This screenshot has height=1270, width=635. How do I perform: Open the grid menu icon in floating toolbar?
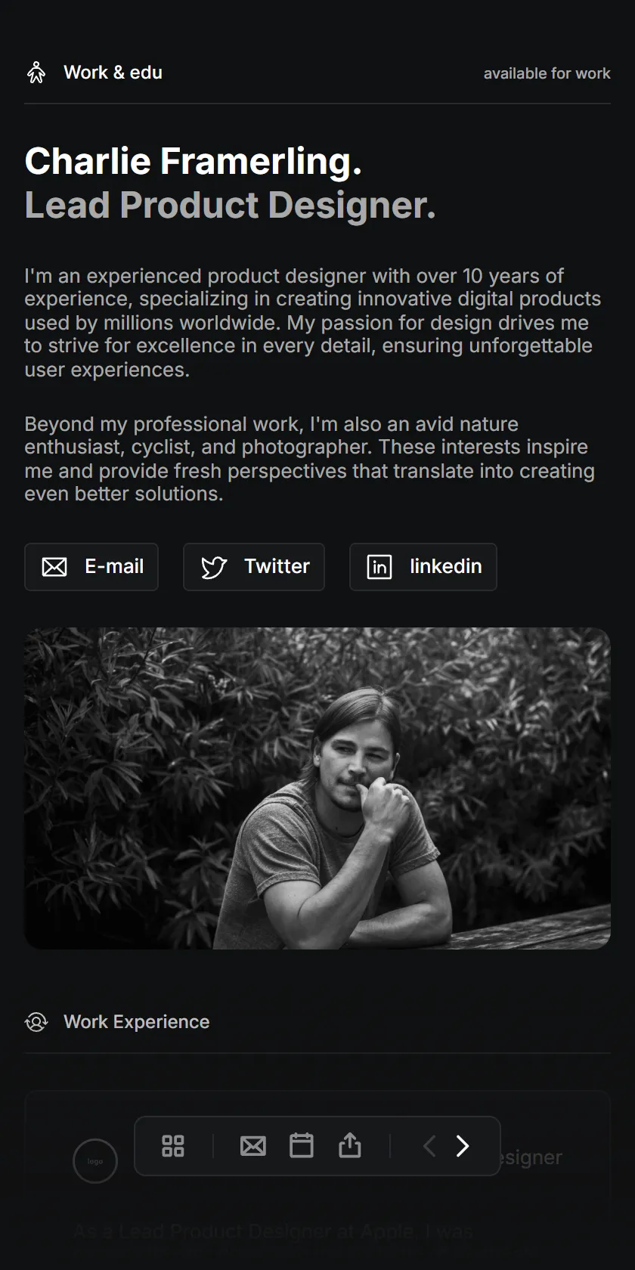pyautogui.click(x=173, y=1146)
